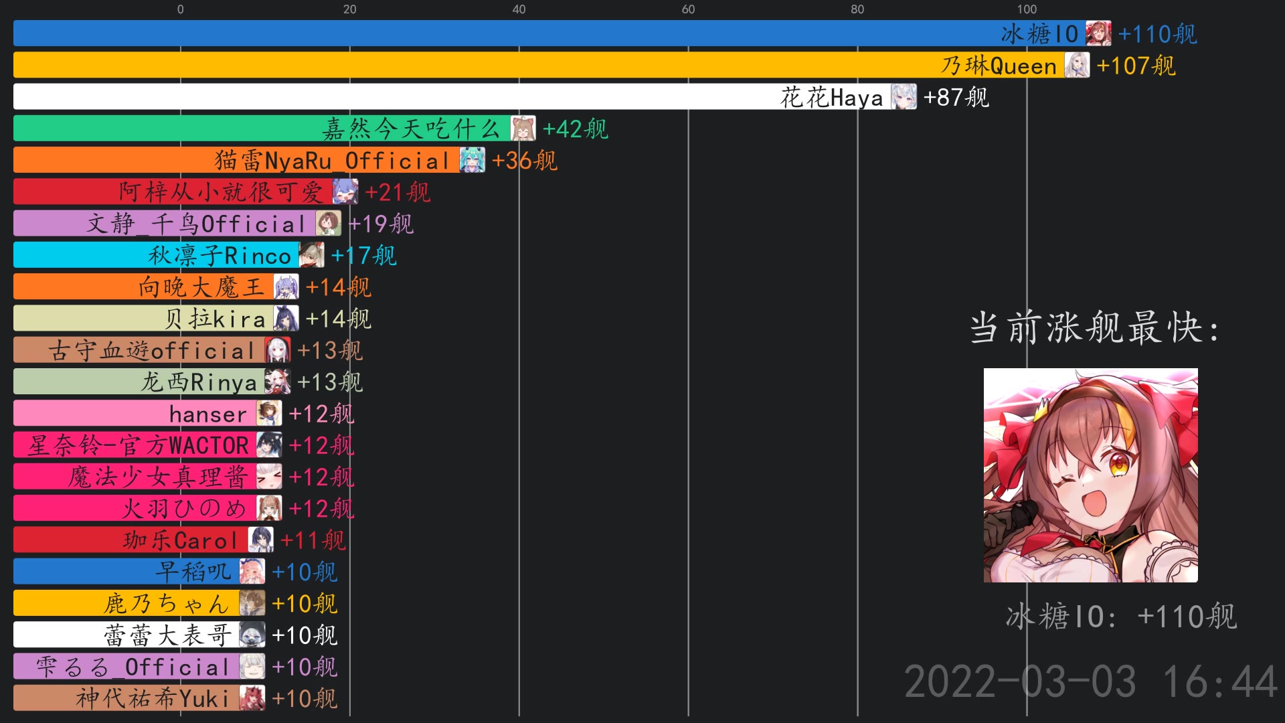The image size is (1285, 723).
Task: Click the 魔法少女真理酱 name label
Action: coord(158,477)
